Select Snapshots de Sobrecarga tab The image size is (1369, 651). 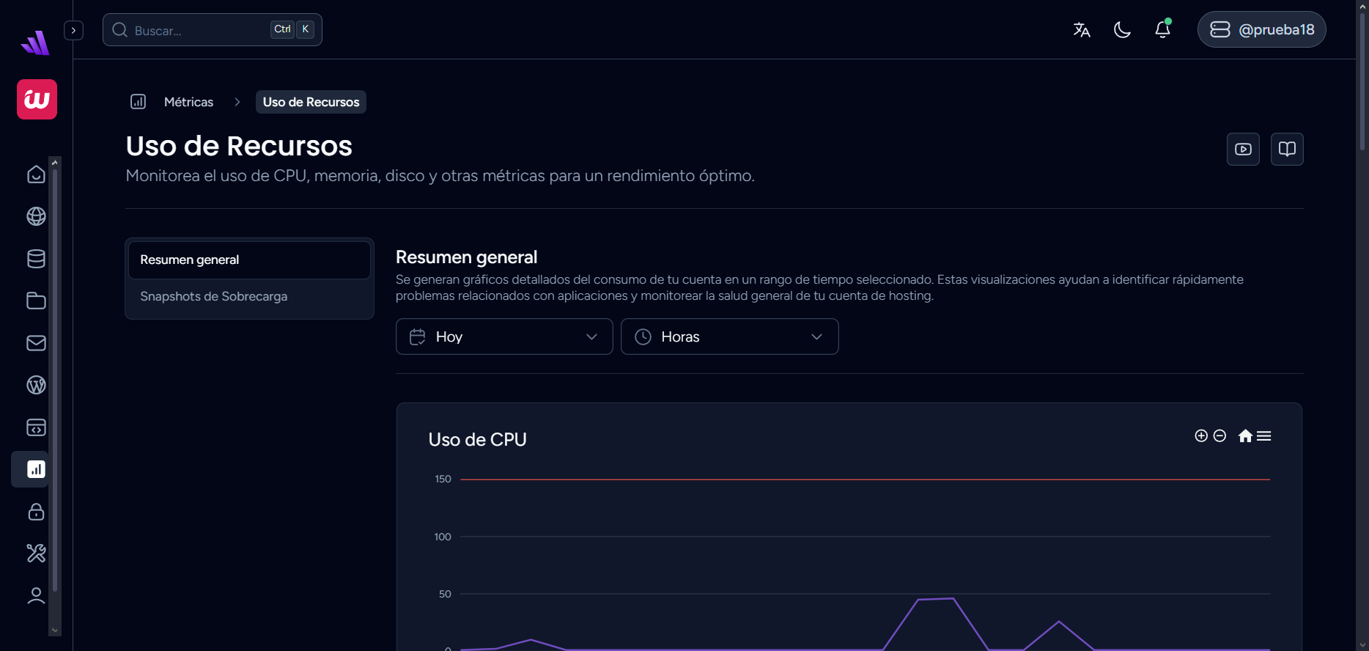(x=214, y=296)
